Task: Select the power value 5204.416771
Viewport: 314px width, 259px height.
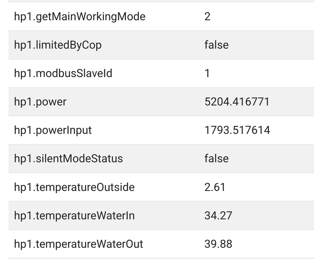Action: pyautogui.click(x=237, y=102)
